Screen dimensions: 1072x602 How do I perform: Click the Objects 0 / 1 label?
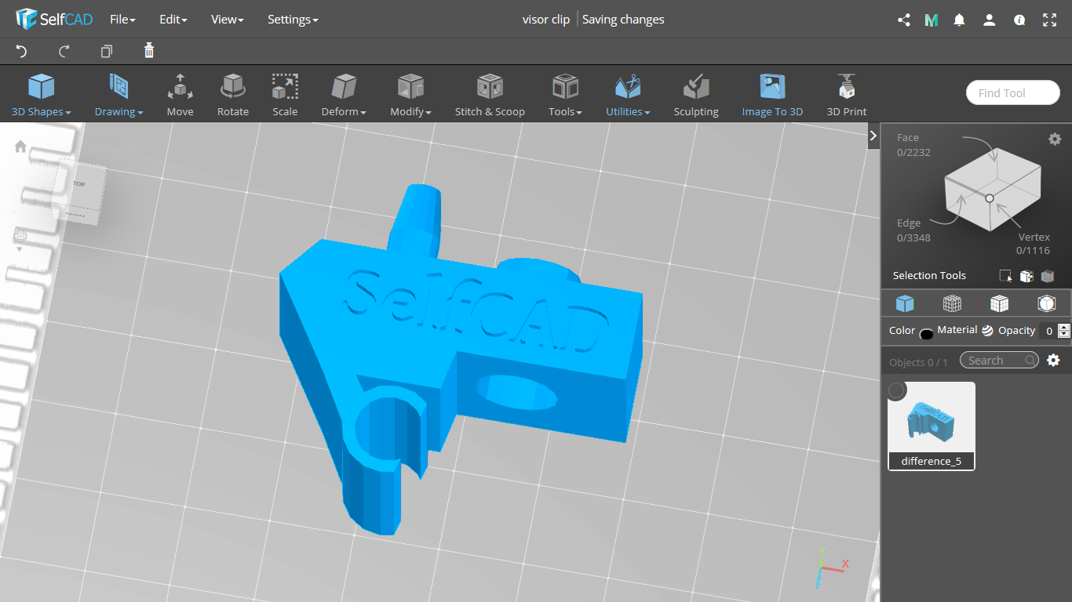coord(918,362)
